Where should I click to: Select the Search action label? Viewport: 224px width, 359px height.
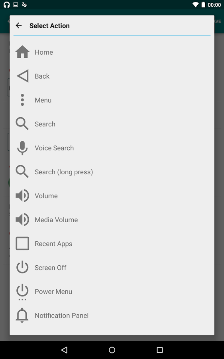point(45,124)
